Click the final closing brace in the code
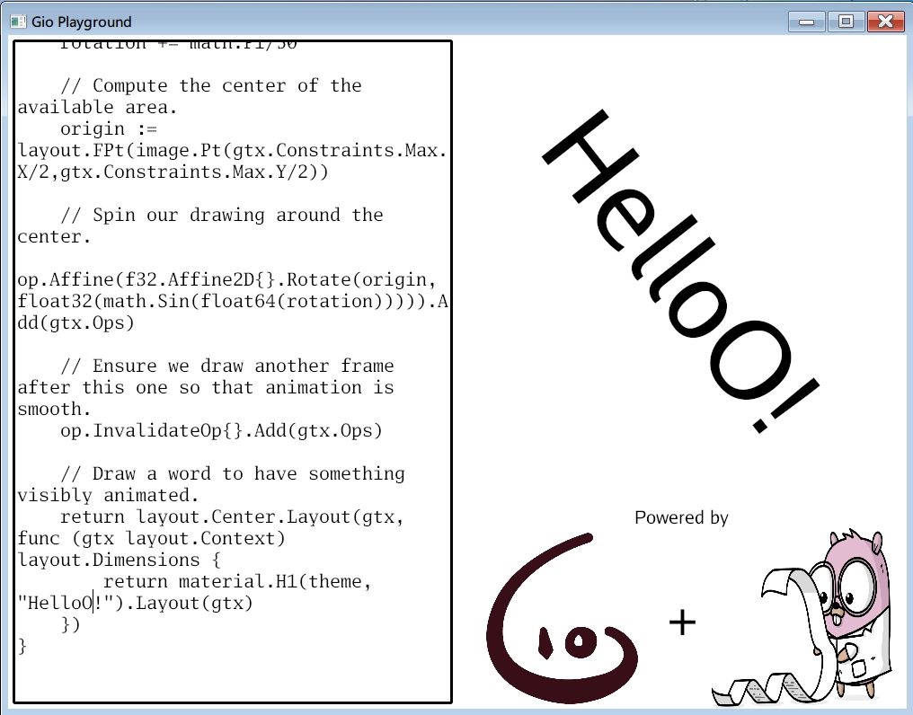This screenshot has height=715, width=913. [22, 647]
